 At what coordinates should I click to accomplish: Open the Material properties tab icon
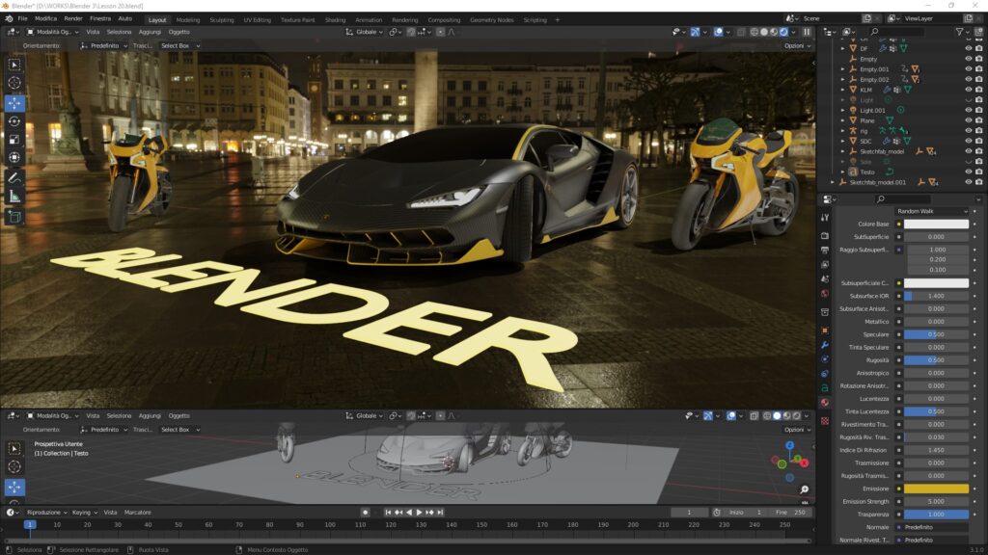click(825, 403)
